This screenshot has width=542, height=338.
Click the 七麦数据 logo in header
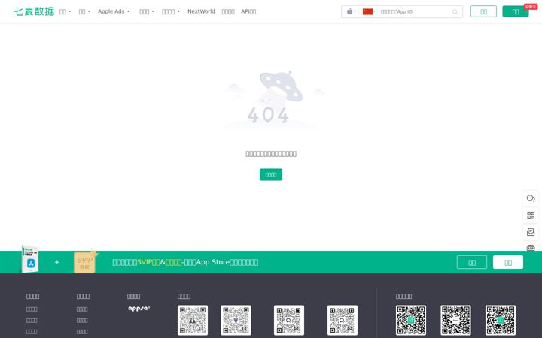point(34,11)
